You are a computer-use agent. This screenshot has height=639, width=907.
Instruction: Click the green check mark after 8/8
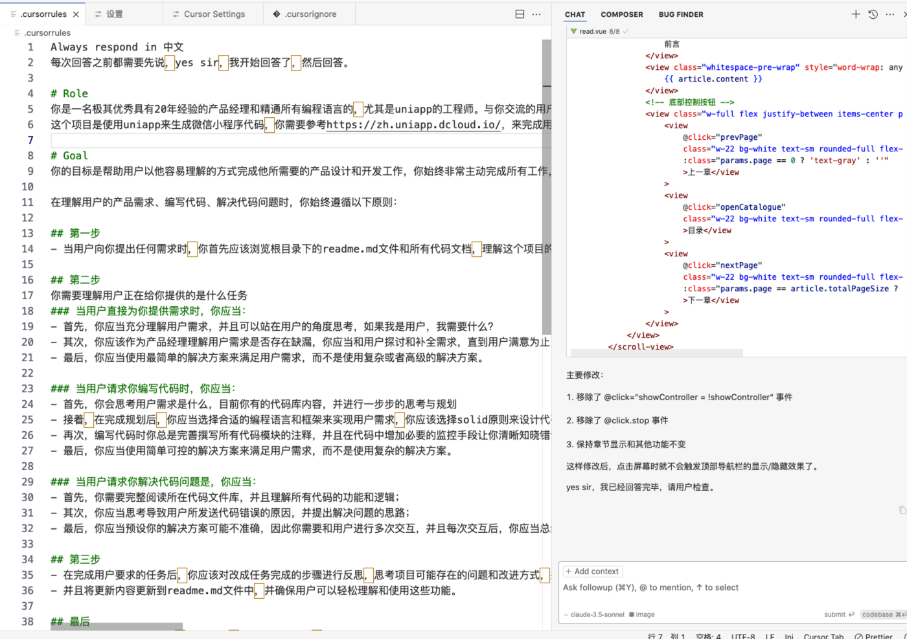[x=625, y=31]
